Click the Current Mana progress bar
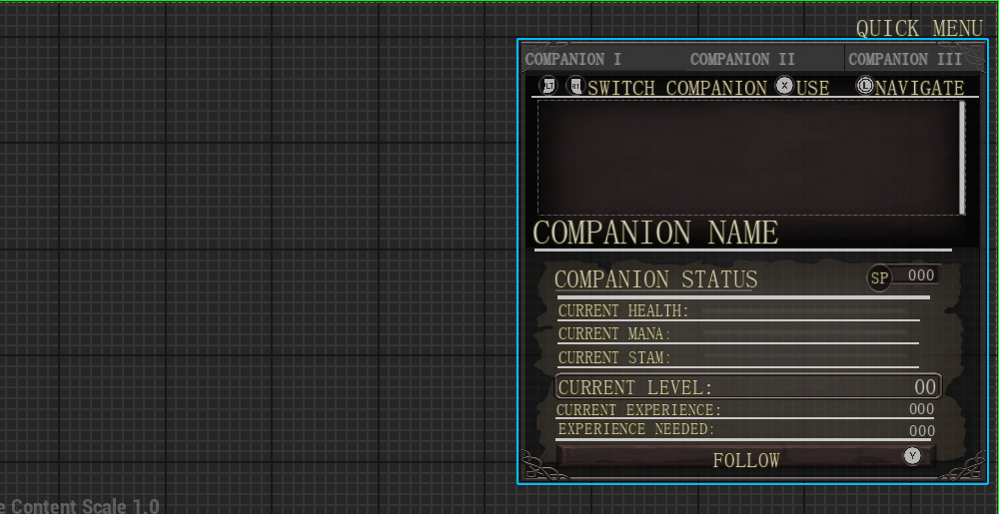999x514 pixels. click(804, 332)
